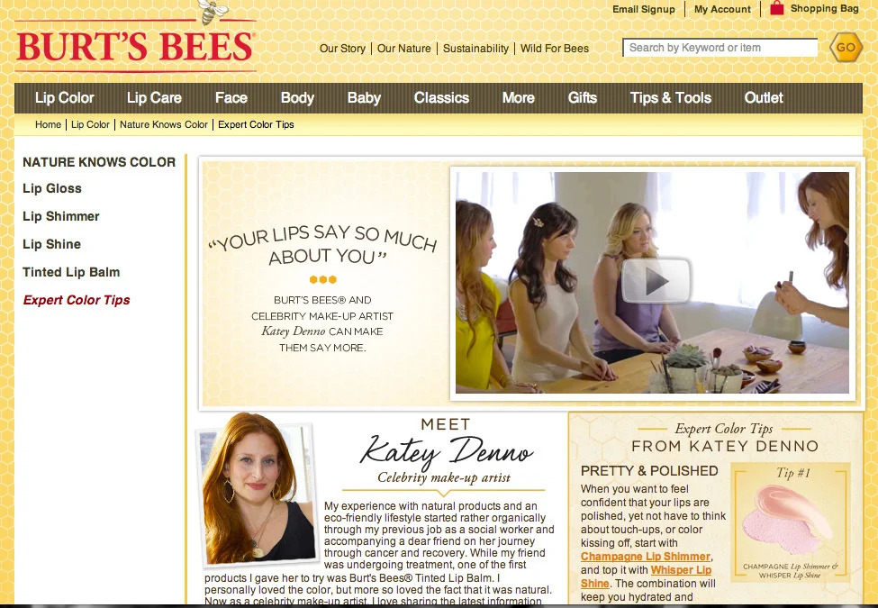Click the hexagonal GO search button
878x608 pixels.
click(x=846, y=47)
